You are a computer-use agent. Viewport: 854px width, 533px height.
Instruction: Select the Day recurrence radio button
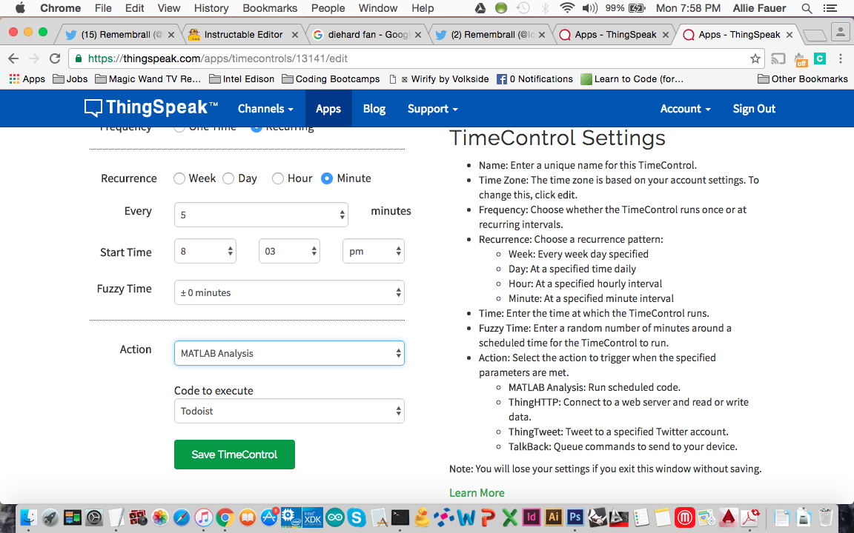[229, 178]
